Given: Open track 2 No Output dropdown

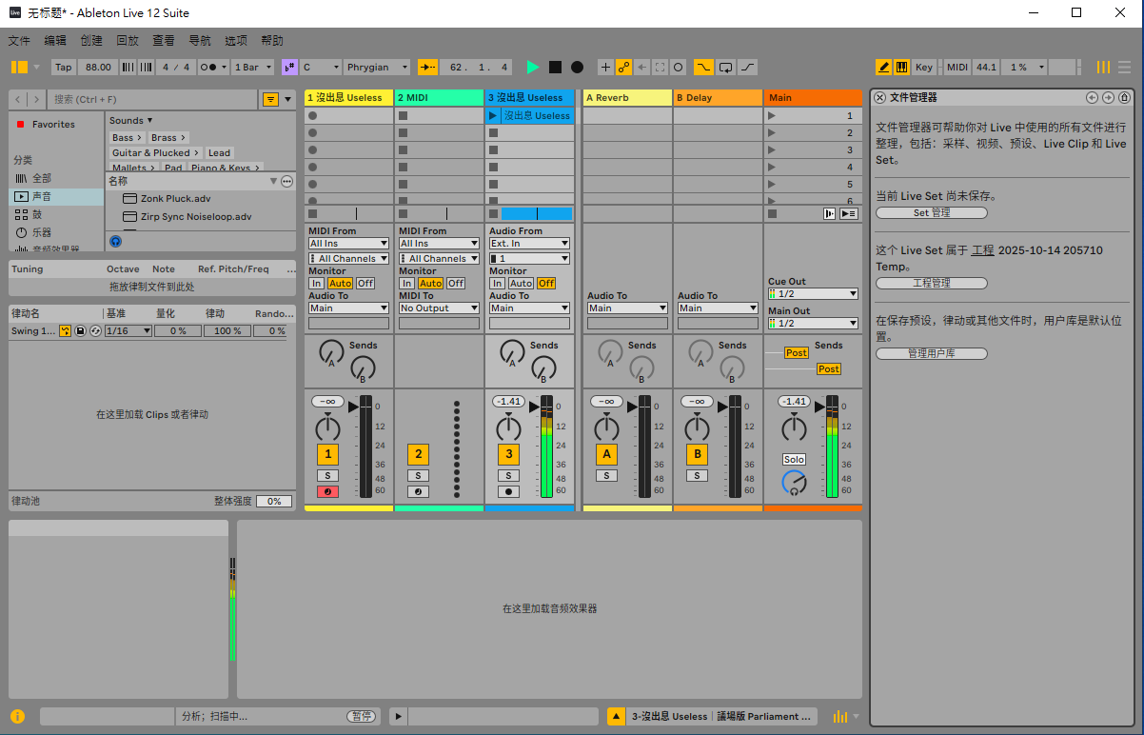Looking at the screenshot, I should (x=439, y=308).
